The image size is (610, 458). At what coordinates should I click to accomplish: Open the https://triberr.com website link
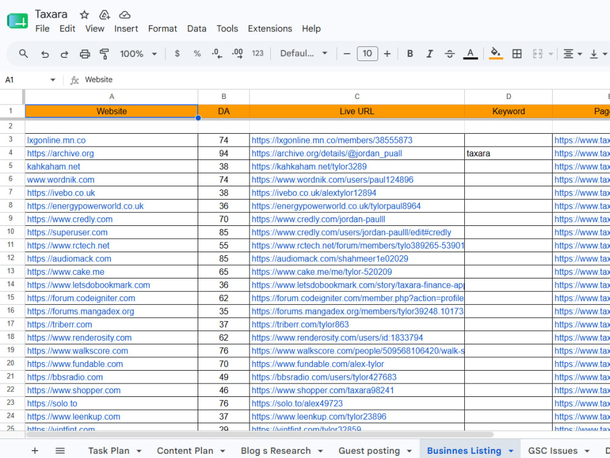point(60,324)
